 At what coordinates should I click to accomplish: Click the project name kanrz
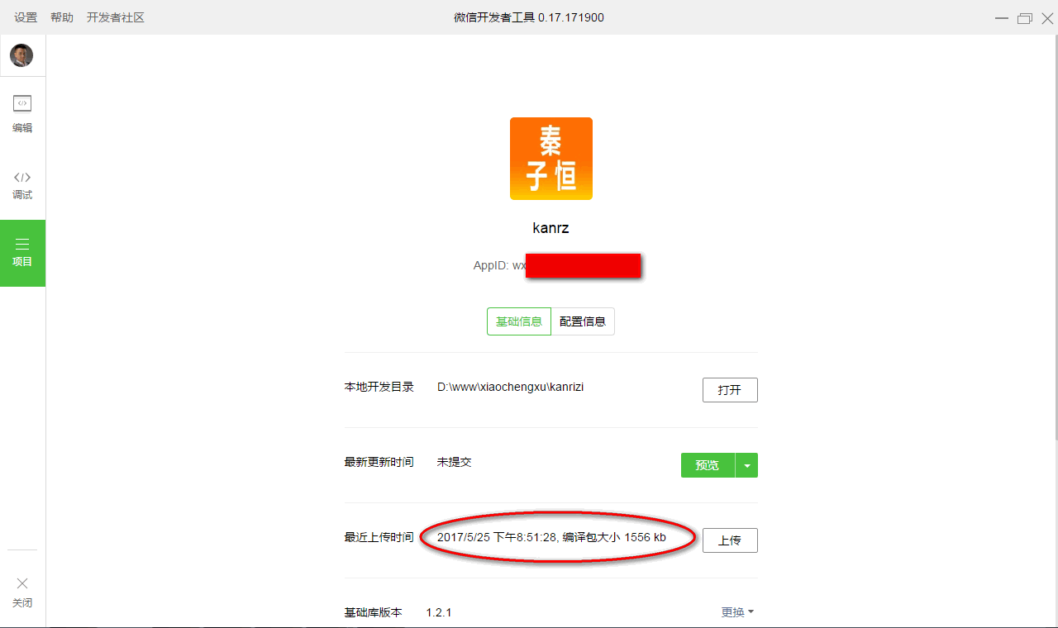tap(551, 228)
